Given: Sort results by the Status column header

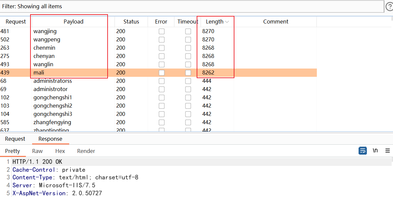Looking at the screenshot, I should point(131,22).
